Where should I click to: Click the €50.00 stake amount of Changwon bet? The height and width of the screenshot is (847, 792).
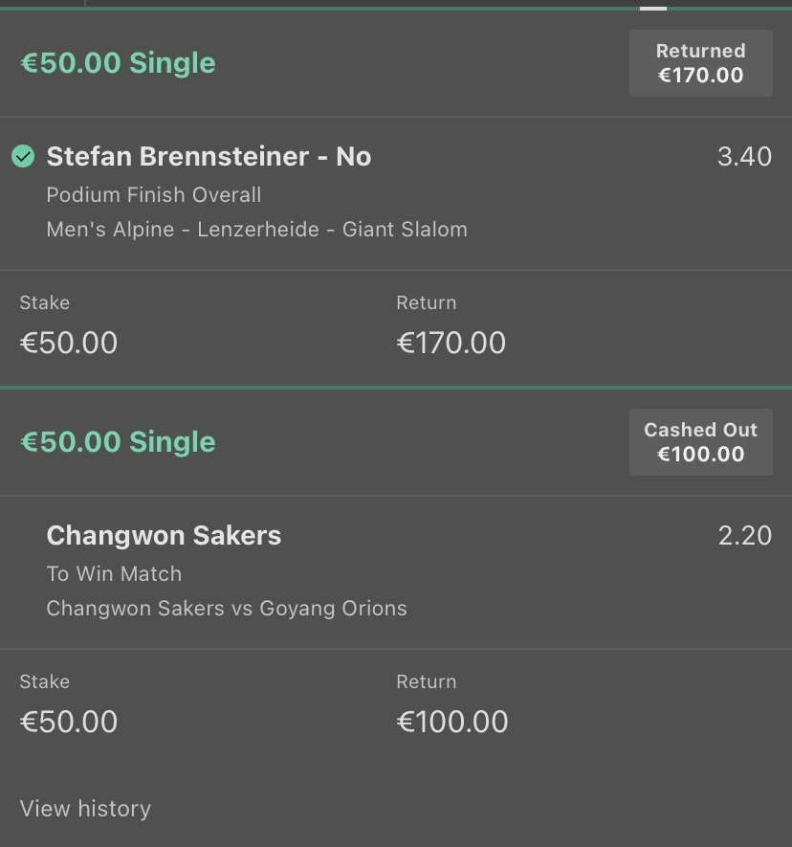pyautogui.click(x=69, y=722)
